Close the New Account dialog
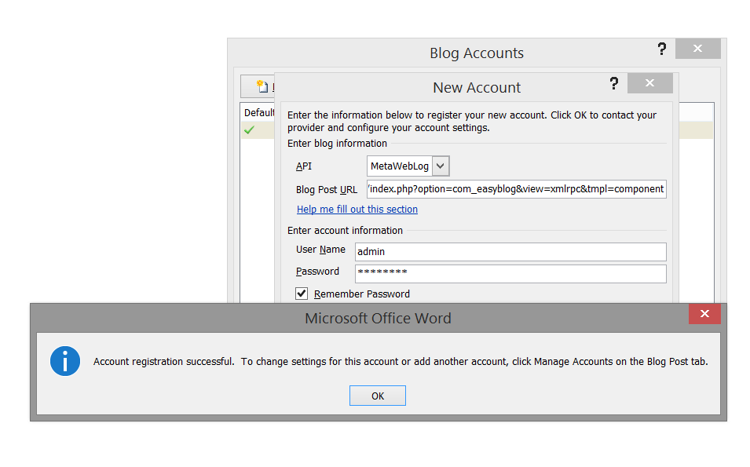The width and height of the screenshot is (750, 467). [649, 83]
